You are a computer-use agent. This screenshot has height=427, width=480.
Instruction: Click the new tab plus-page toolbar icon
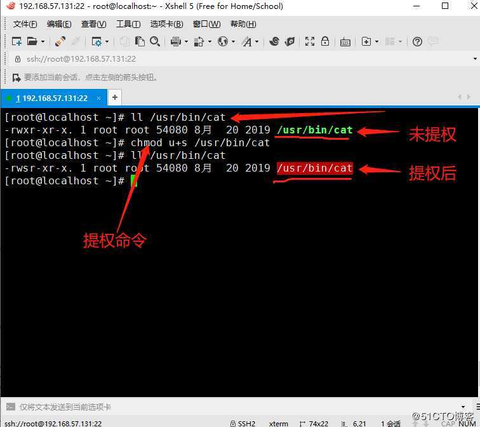[x=366, y=41]
